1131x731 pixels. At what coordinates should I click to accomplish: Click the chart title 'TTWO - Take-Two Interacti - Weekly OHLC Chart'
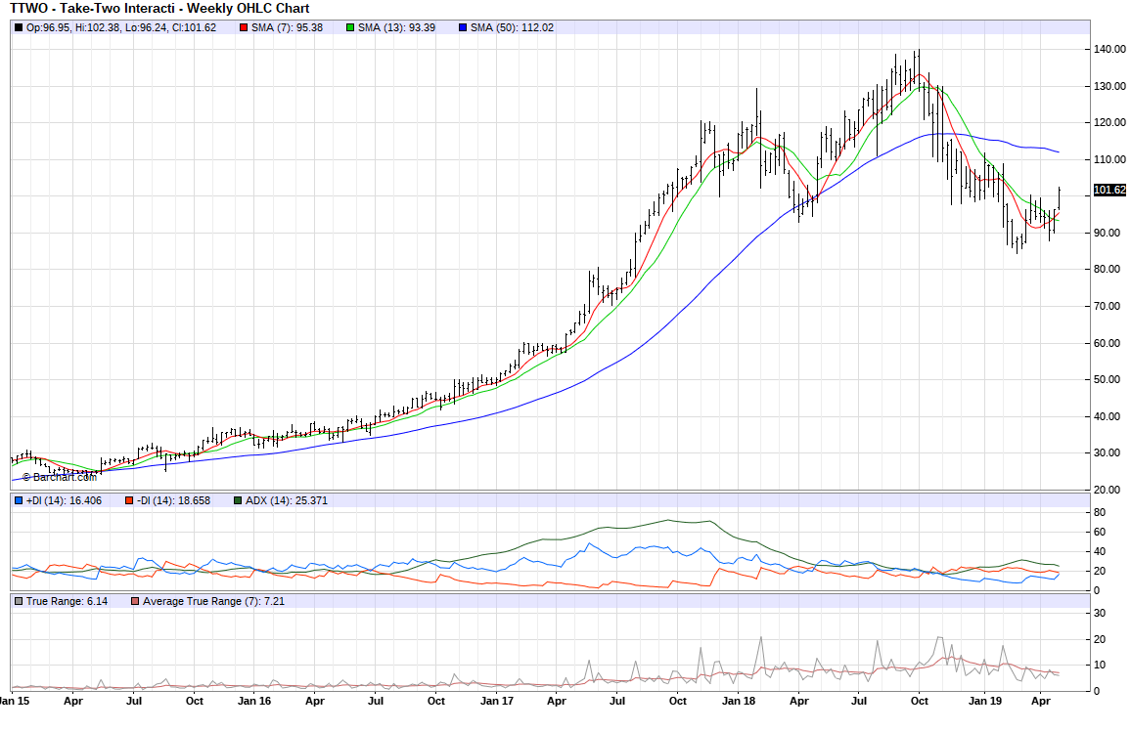point(159,9)
